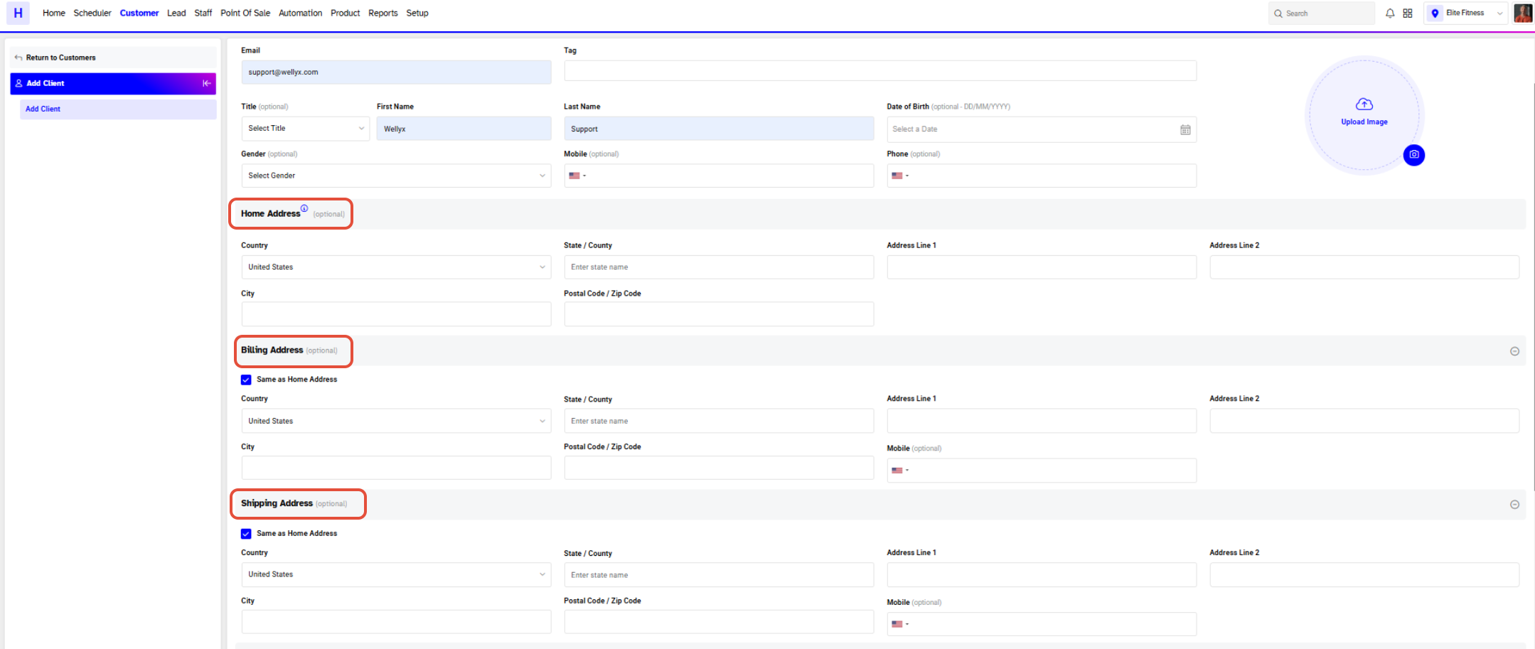The height and width of the screenshot is (649, 1535).
Task: Open the Select Gender dropdown
Action: pos(396,176)
